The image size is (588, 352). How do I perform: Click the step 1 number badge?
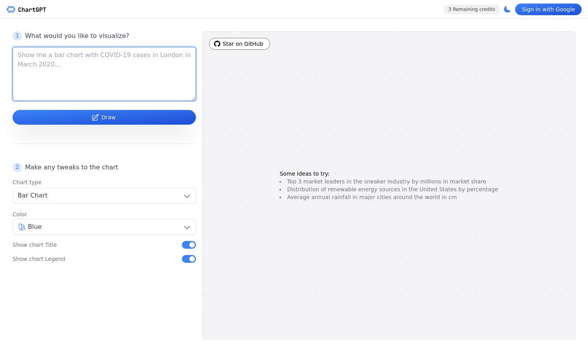coord(17,36)
